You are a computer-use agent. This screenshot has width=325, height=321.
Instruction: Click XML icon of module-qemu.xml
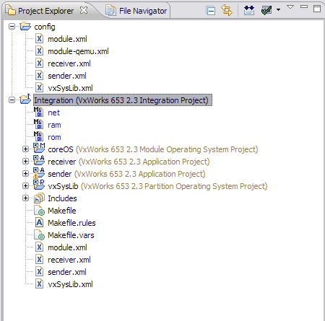point(39,51)
